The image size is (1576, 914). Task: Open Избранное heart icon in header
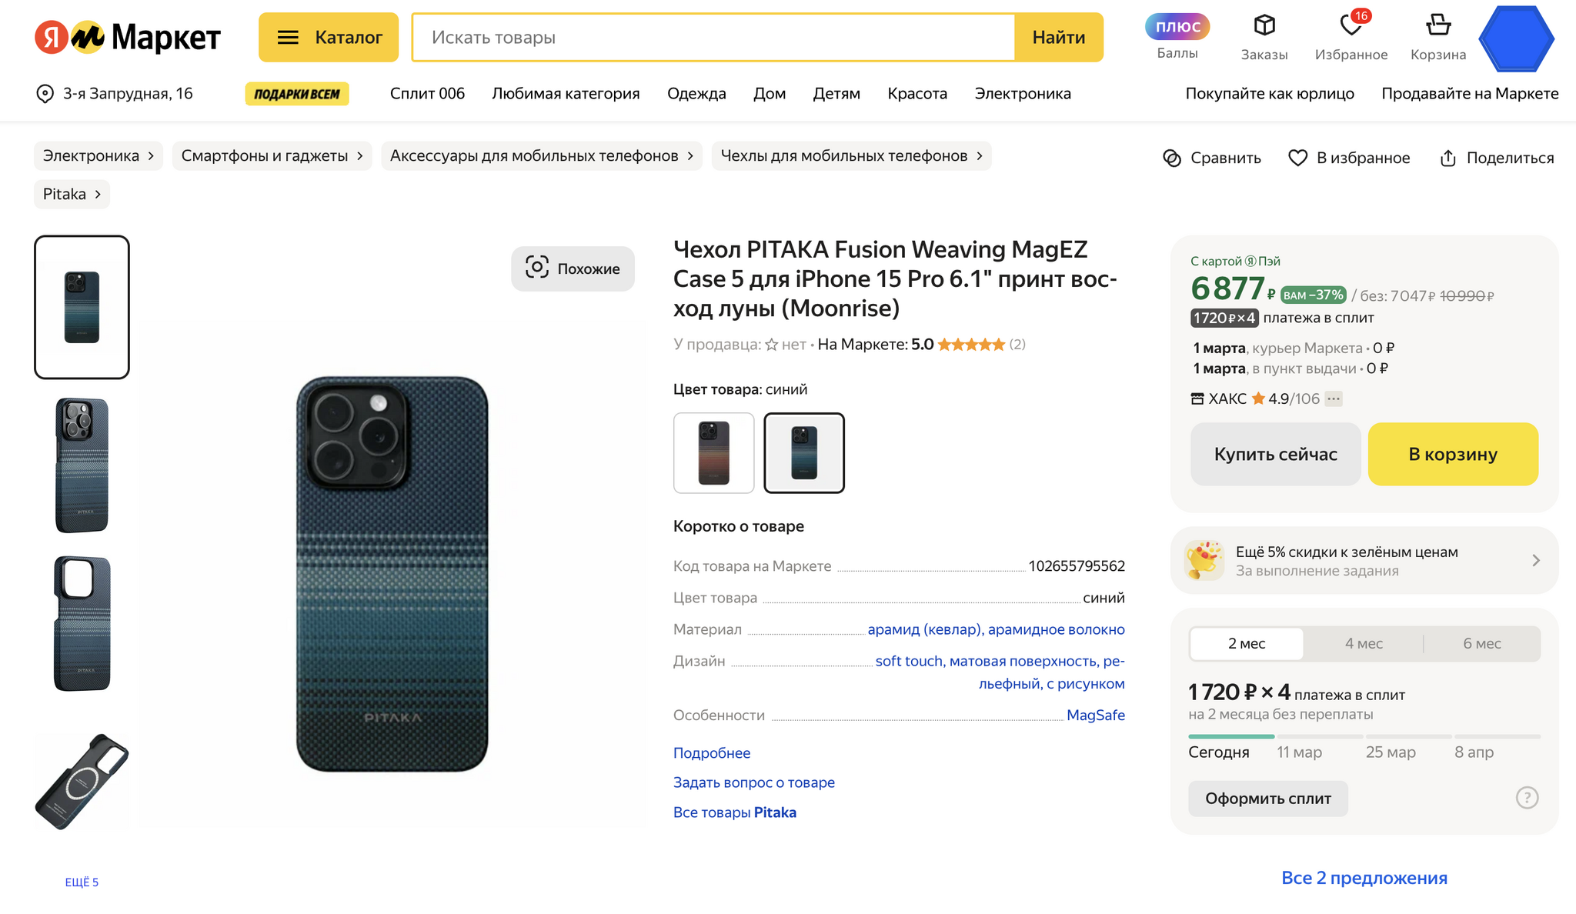(x=1351, y=26)
